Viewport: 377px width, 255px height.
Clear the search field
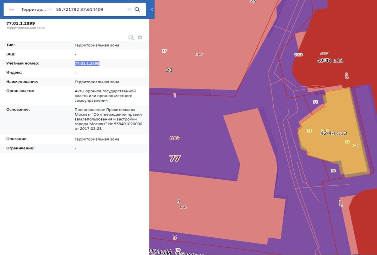pos(129,9)
